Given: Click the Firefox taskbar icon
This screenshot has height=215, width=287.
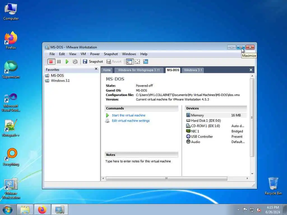Looking at the screenshot, I should point(42,209).
